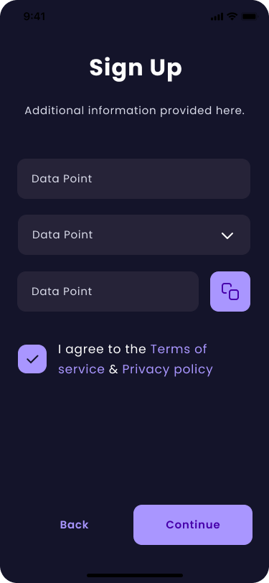Click the copy icon button beside third field

[230, 291]
